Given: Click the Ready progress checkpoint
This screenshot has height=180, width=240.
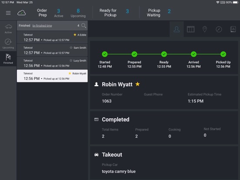Looking at the screenshot, I should pos(164,54).
